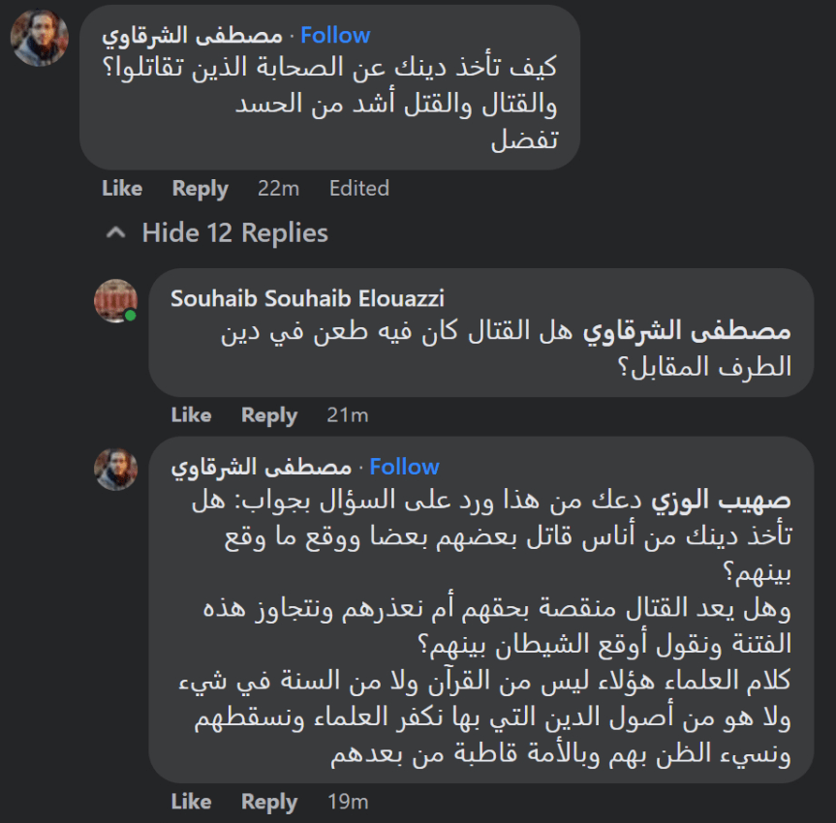Reply to the last comment posted 19m ago
Viewport: 836px width, 823px height.
pos(269,802)
